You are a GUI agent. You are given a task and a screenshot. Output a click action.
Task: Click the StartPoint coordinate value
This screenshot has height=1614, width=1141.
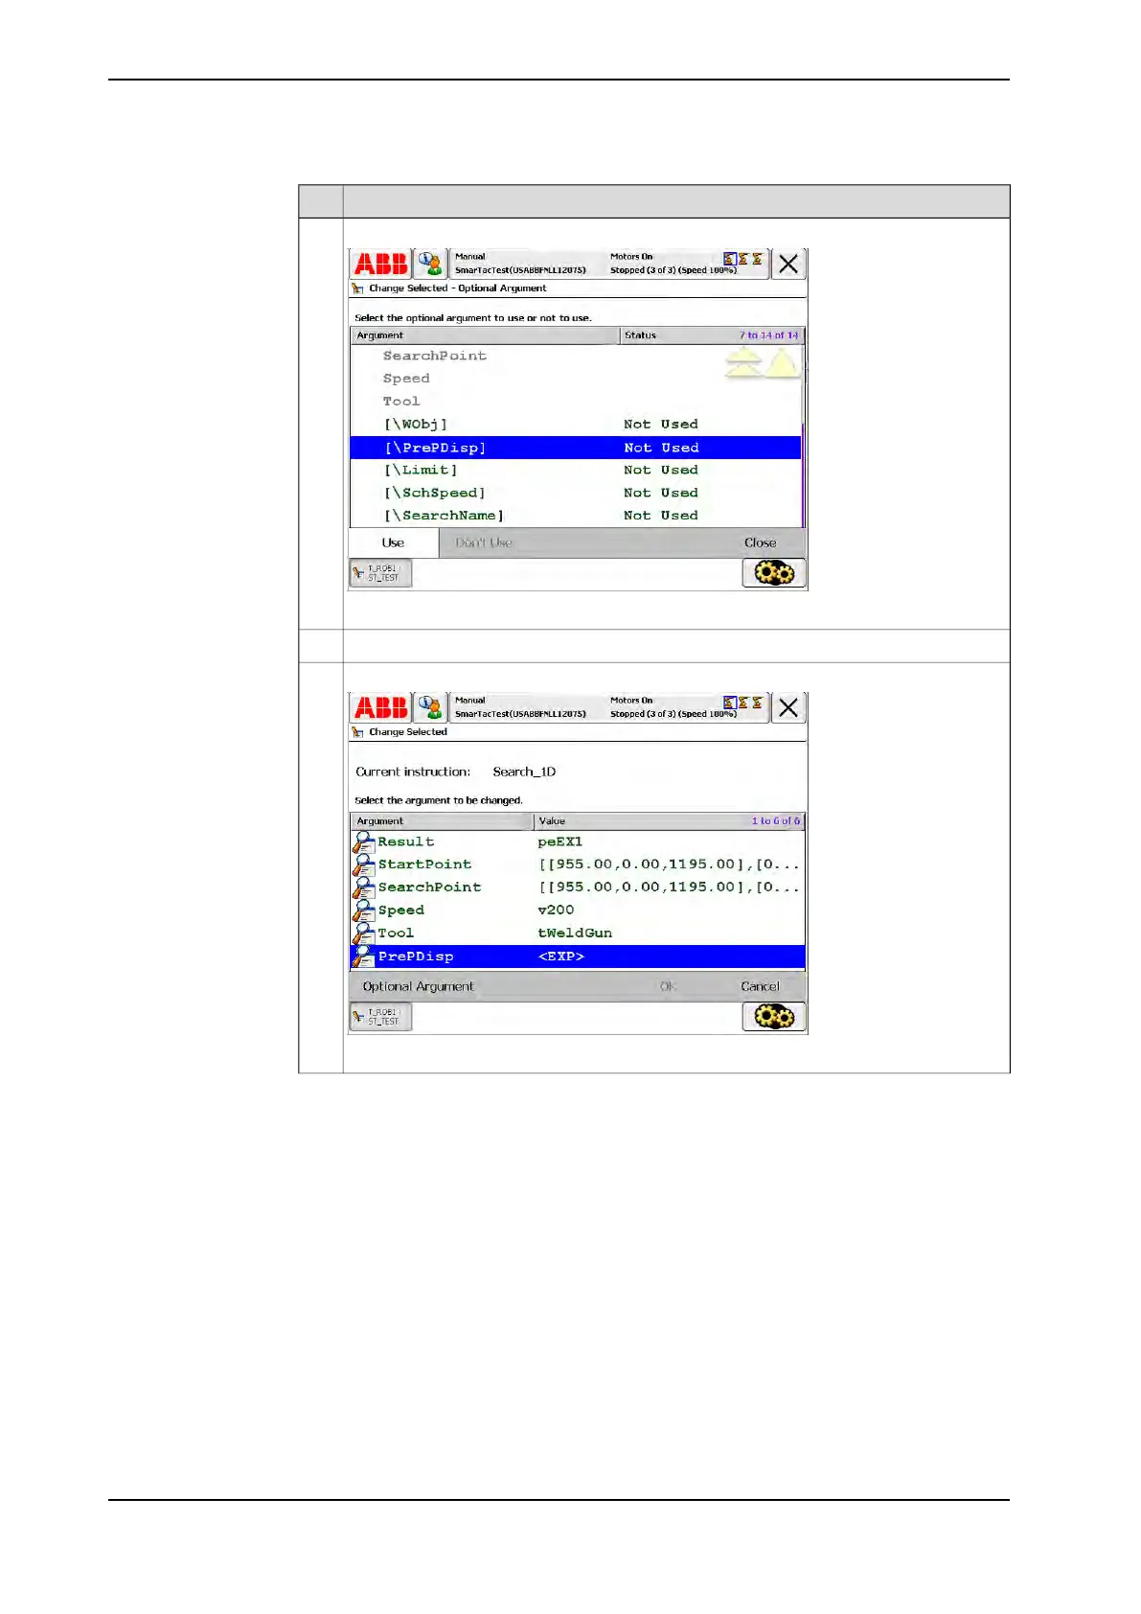tap(669, 865)
